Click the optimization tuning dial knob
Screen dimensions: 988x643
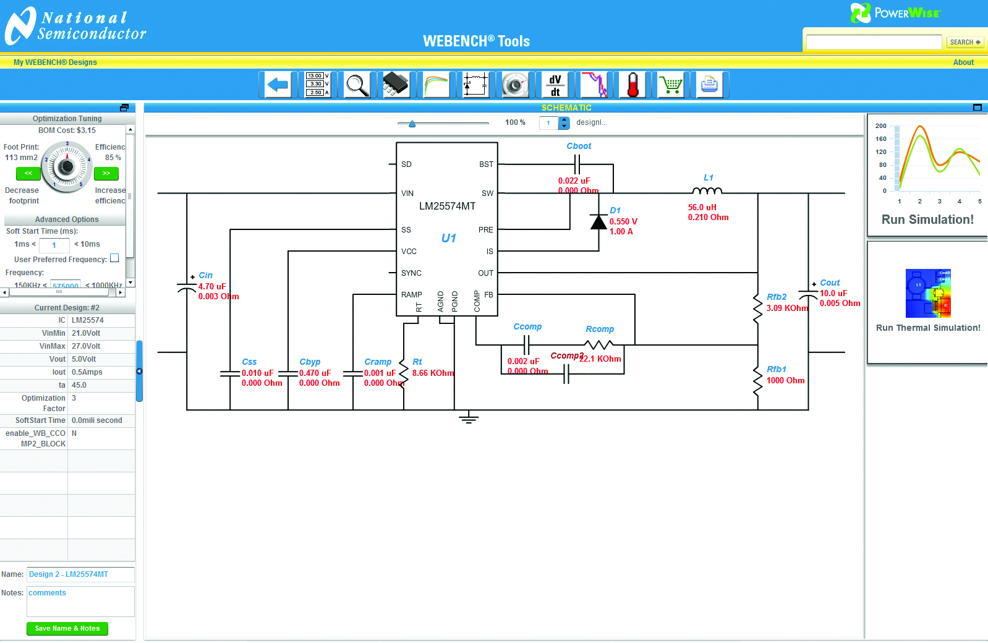[67, 166]
